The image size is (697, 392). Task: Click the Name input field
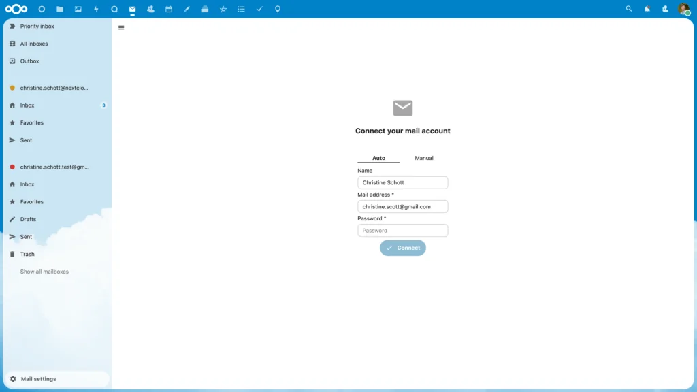coord(403,182)
